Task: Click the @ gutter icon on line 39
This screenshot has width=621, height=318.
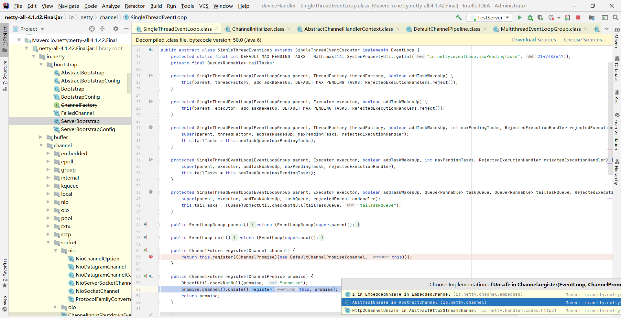Action: click(x=151, y=192)
